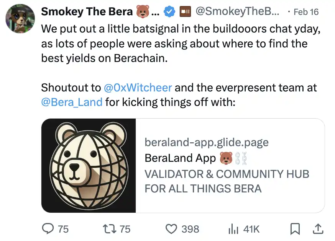Click the blue verified checkmark badge
This screenshot has width=335, height=241.
tap(168, 12)
